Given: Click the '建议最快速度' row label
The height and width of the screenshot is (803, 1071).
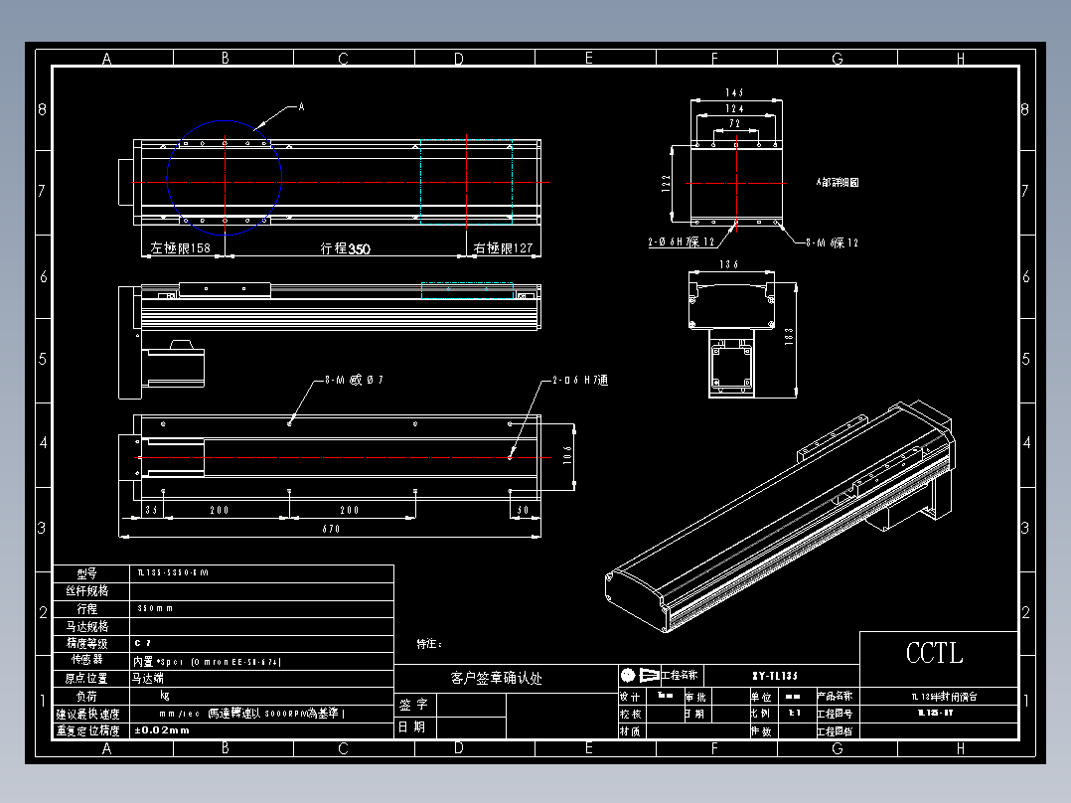Looking at the screenshot, I should click(x=88, y=715).
